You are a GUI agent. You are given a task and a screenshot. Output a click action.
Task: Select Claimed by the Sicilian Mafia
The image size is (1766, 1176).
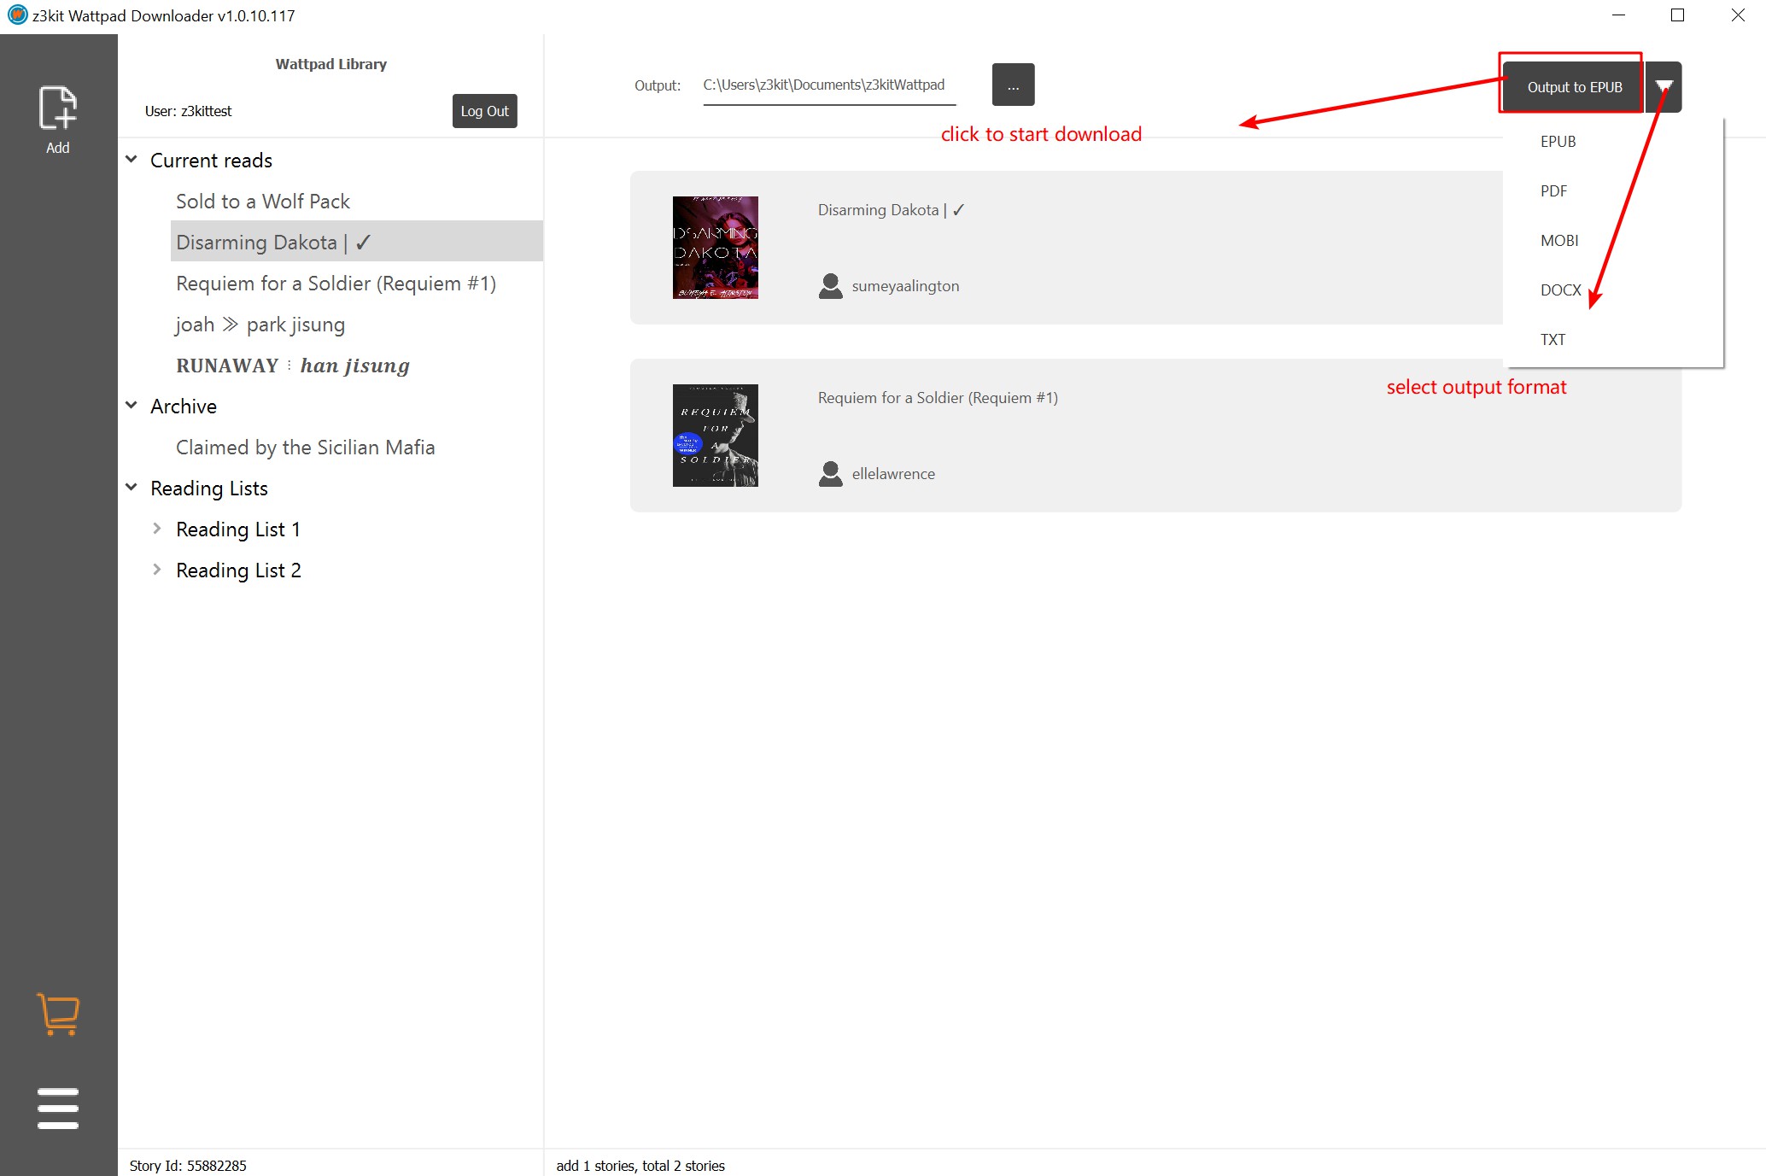tap(305, 448)
